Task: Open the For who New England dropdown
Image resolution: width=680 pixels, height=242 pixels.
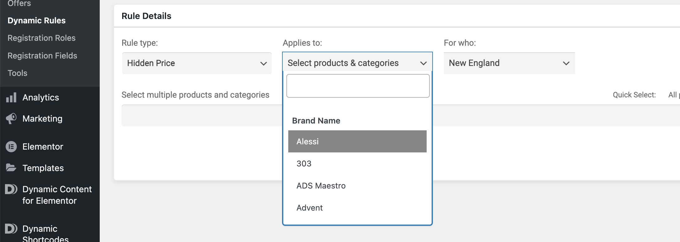Action: (509, 63)
